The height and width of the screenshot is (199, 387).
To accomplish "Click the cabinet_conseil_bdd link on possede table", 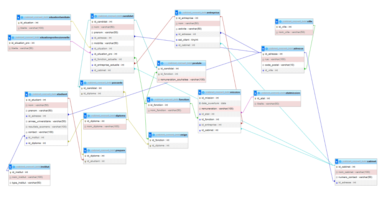I will (97, 83).
